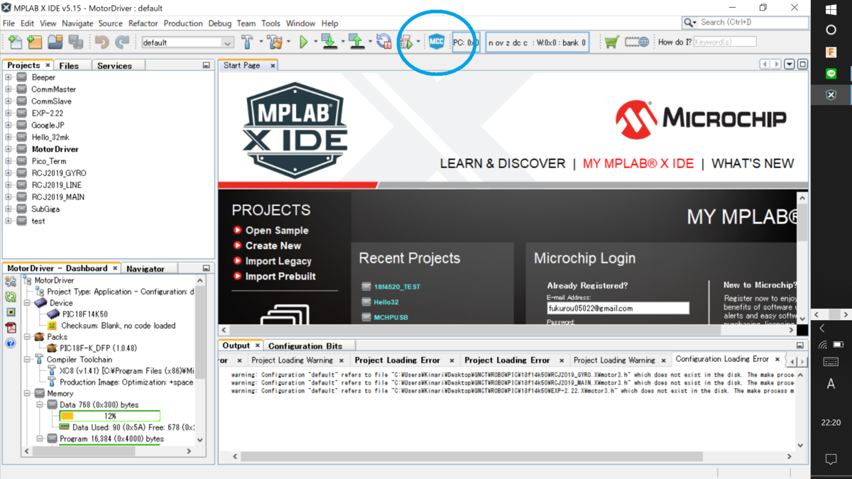Switch to the Files tab
The image size is (852, 479).
[69, 65]
